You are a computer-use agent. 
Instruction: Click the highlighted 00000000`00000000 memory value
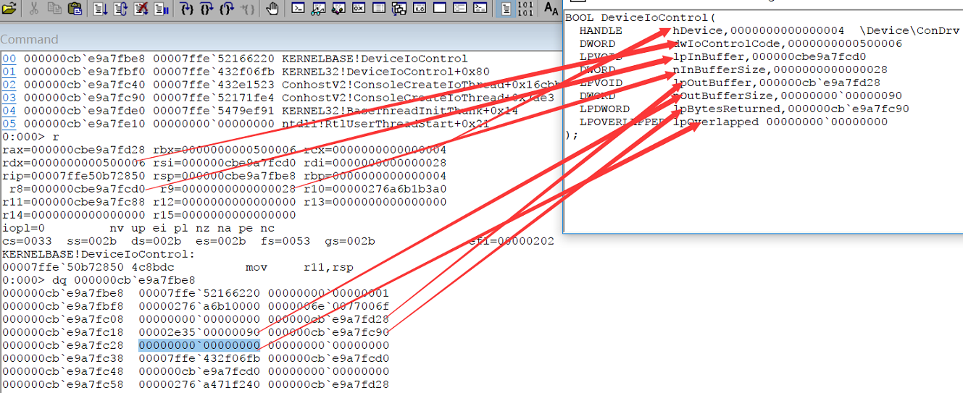click(x=199, y=345)
